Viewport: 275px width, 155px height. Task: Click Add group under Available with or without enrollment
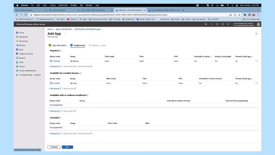[x=54, y=111]
